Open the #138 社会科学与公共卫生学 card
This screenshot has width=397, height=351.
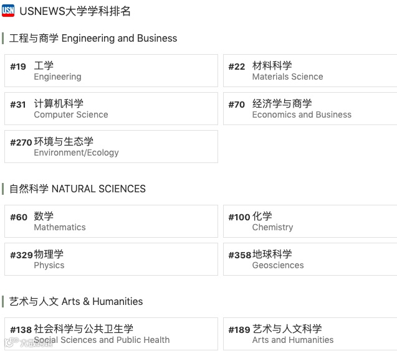pyautogui.click(x=111, y=334)
